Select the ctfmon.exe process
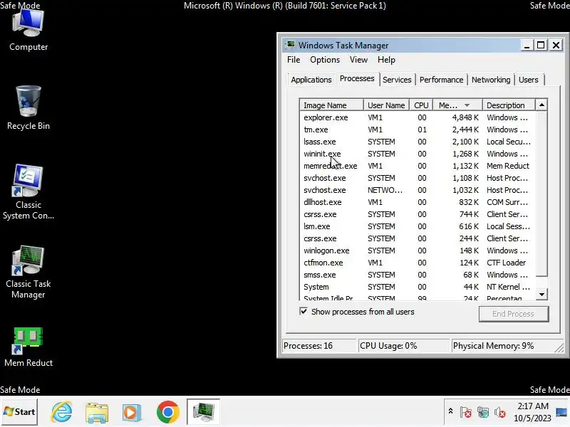 (x=418, y=263)
